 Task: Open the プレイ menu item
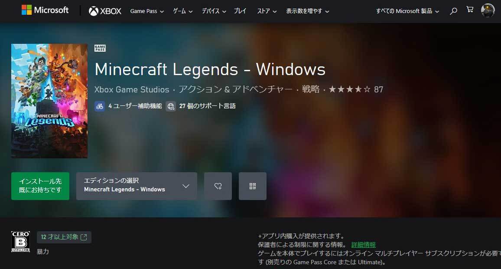coord(240,11)
